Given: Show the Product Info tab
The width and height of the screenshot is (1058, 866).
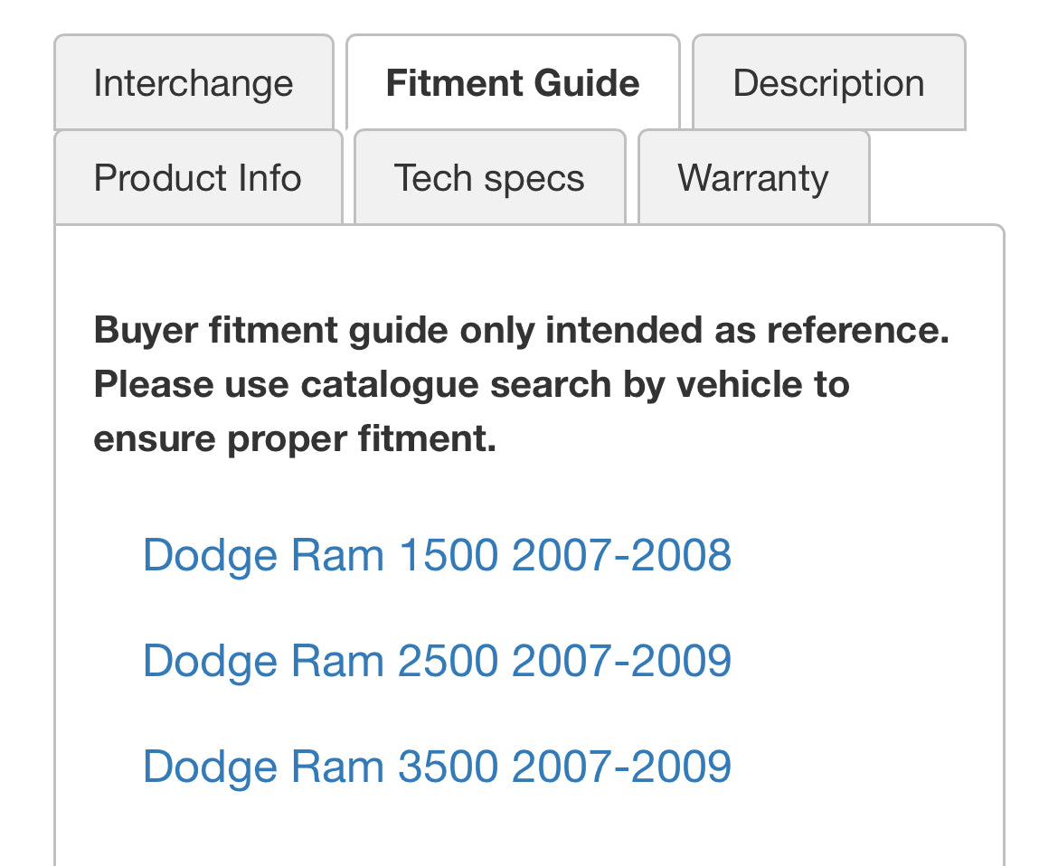Looking at the screenshot, I should (197, 177).
